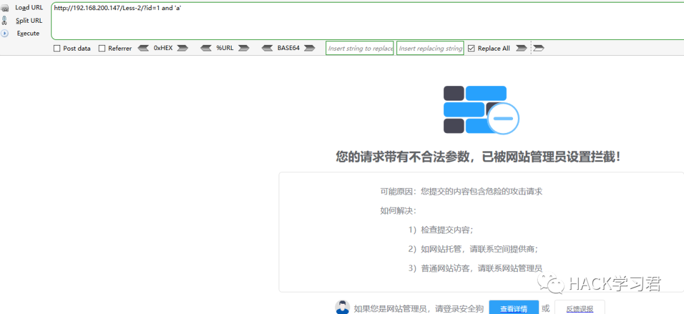This screenshot has height=314, width=684.
Task: Uncheck the Replace All checkbox
Action: [471, 48]
